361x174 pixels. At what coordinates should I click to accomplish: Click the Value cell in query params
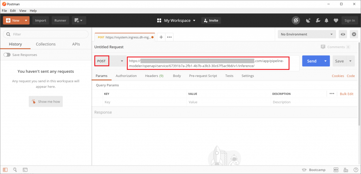click(228, 102)
